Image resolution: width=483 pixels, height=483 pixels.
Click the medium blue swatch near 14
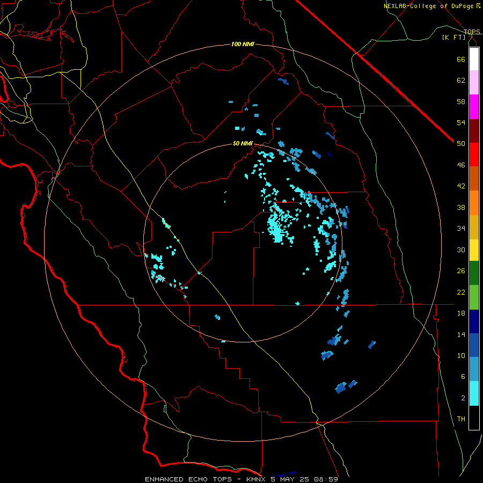474,345
